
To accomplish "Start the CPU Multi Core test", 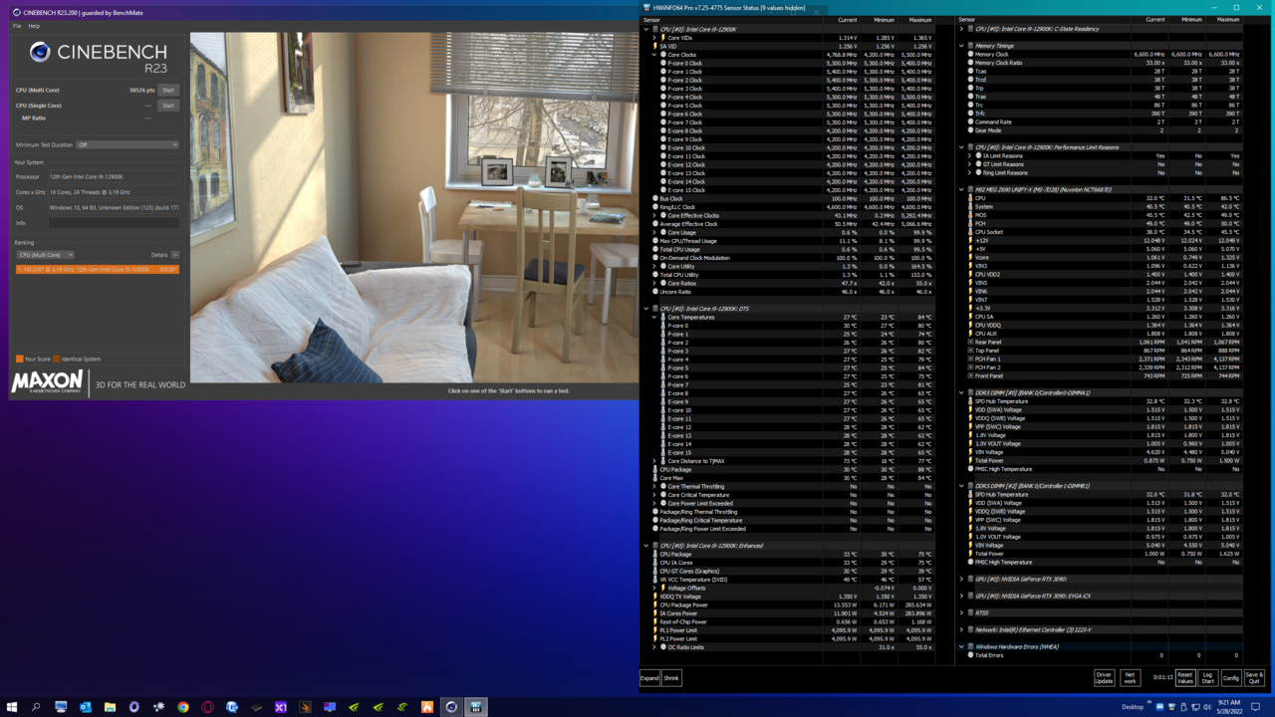I will click(x=168, y=91).
